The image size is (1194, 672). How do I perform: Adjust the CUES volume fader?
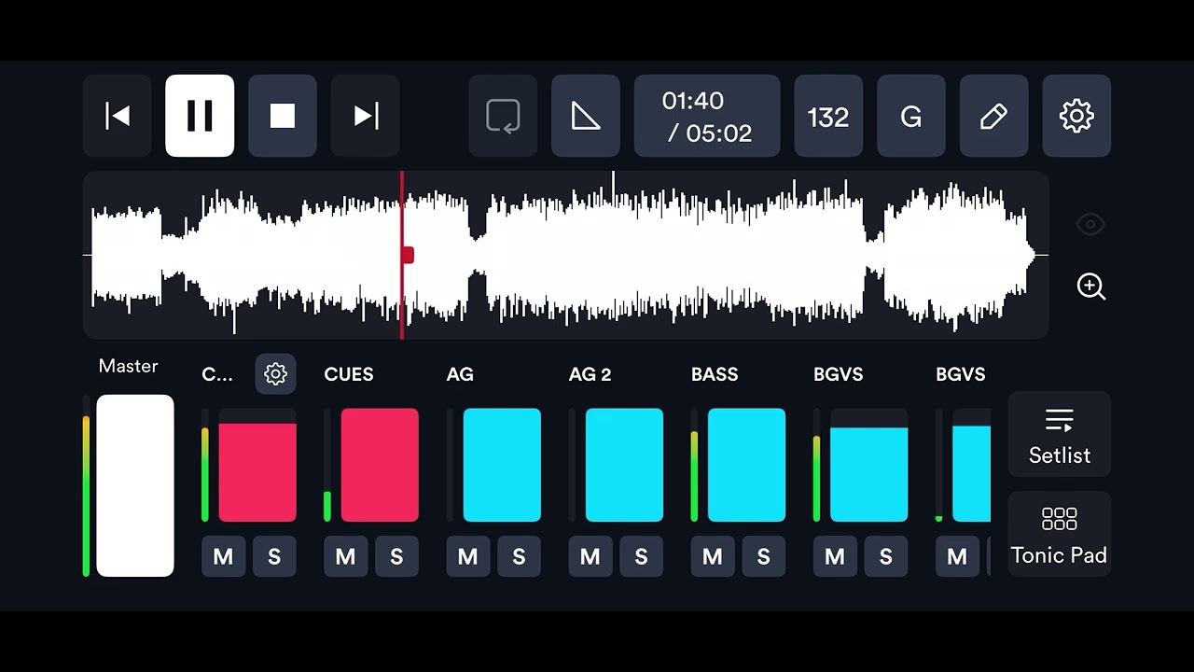pos(380,465)
